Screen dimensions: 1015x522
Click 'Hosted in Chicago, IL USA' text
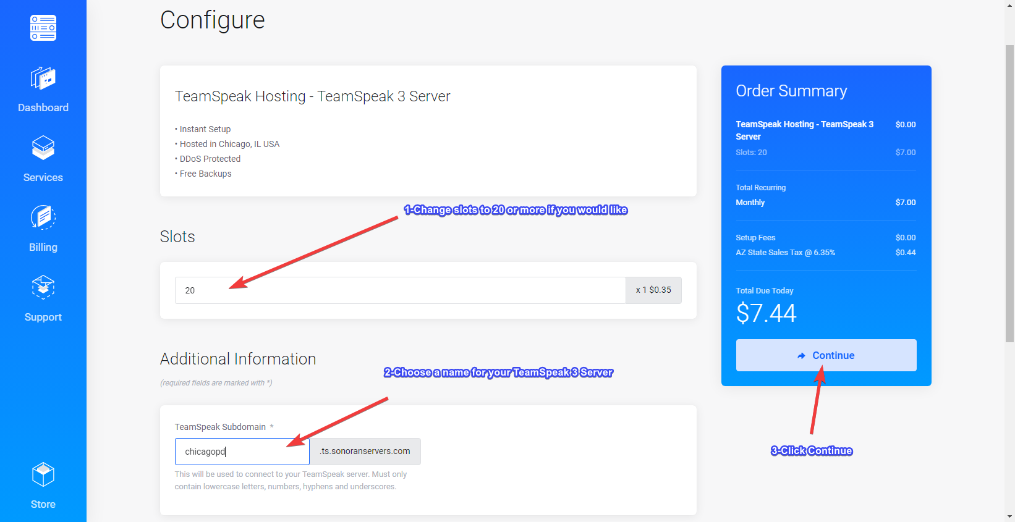point(229,144)
